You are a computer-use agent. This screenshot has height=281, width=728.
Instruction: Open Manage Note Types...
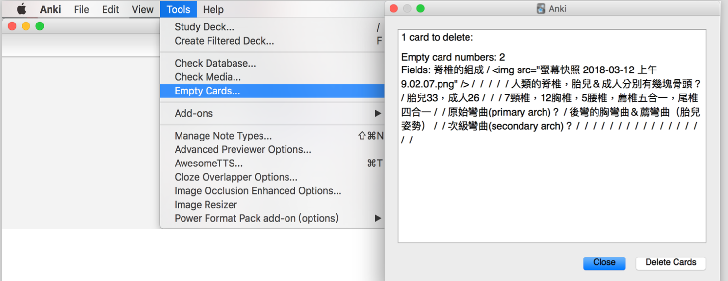click(272, 136)
